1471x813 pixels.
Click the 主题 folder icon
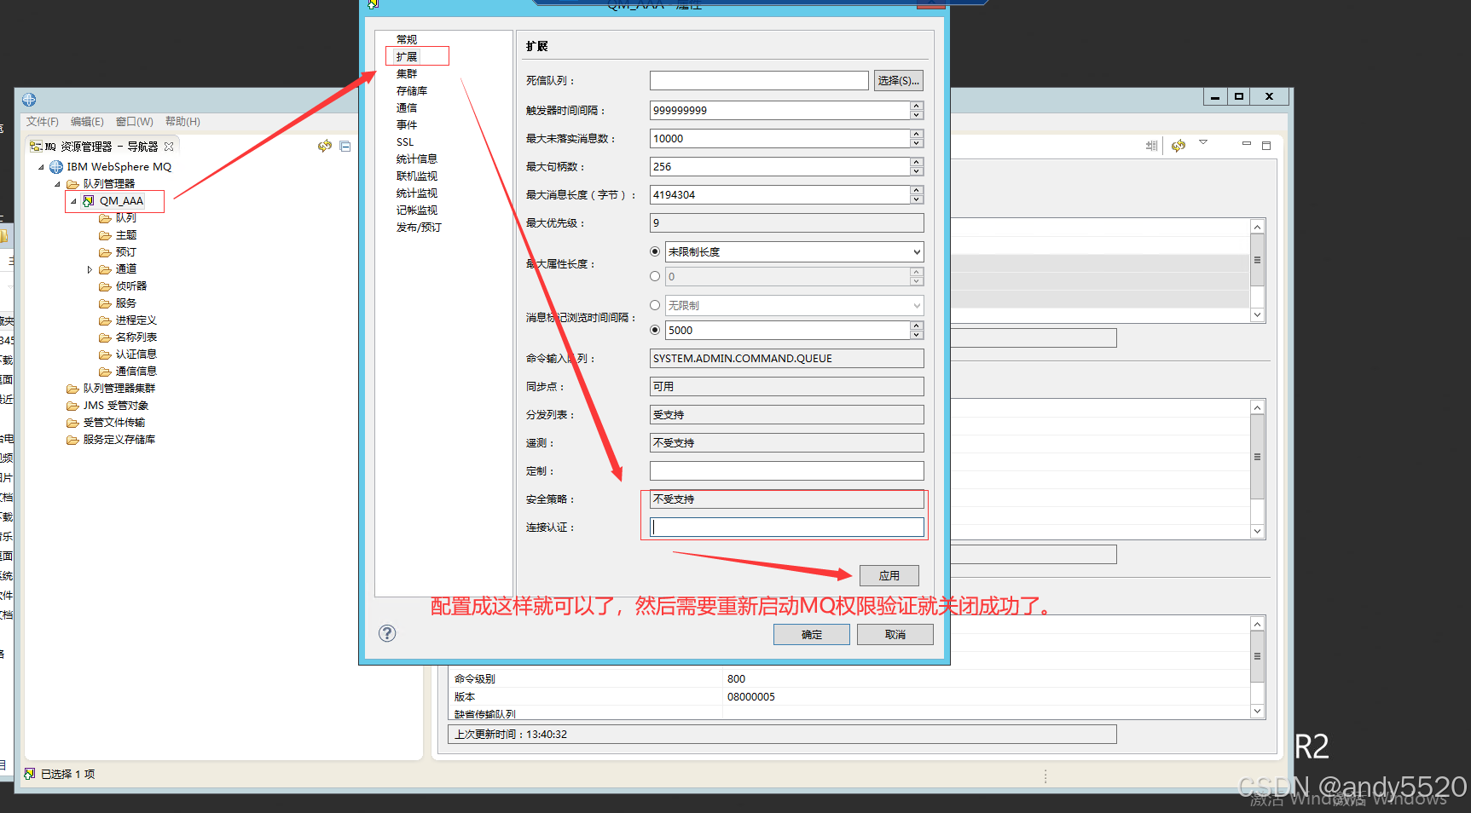[x=105, y=235]
